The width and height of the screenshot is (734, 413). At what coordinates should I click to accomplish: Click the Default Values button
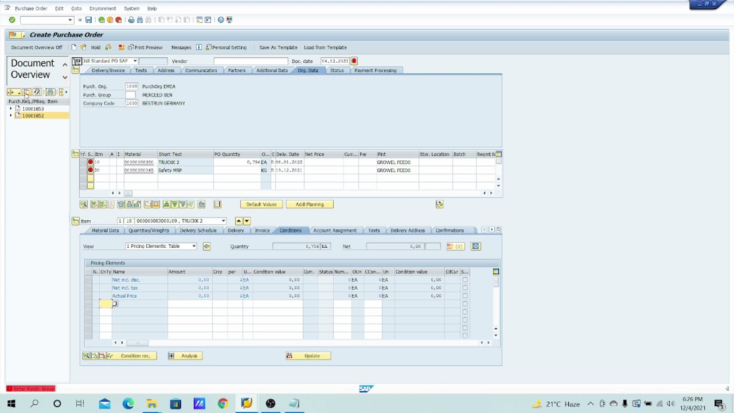tap(261, 204)
